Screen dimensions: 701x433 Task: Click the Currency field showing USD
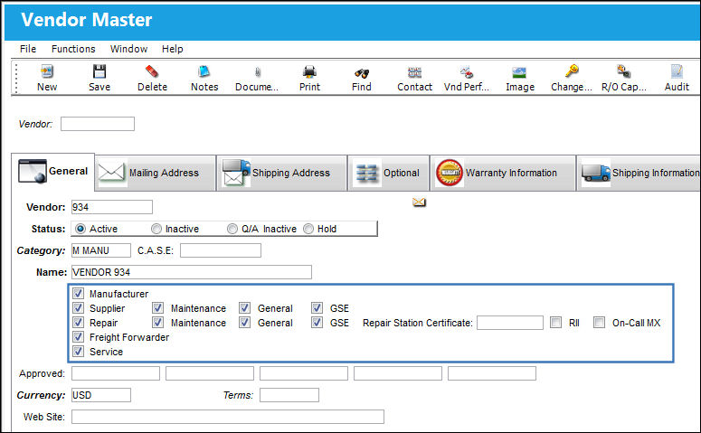[x=101, y=395]
